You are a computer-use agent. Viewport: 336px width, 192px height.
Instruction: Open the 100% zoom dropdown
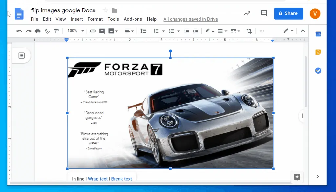(x=75, y=31)
